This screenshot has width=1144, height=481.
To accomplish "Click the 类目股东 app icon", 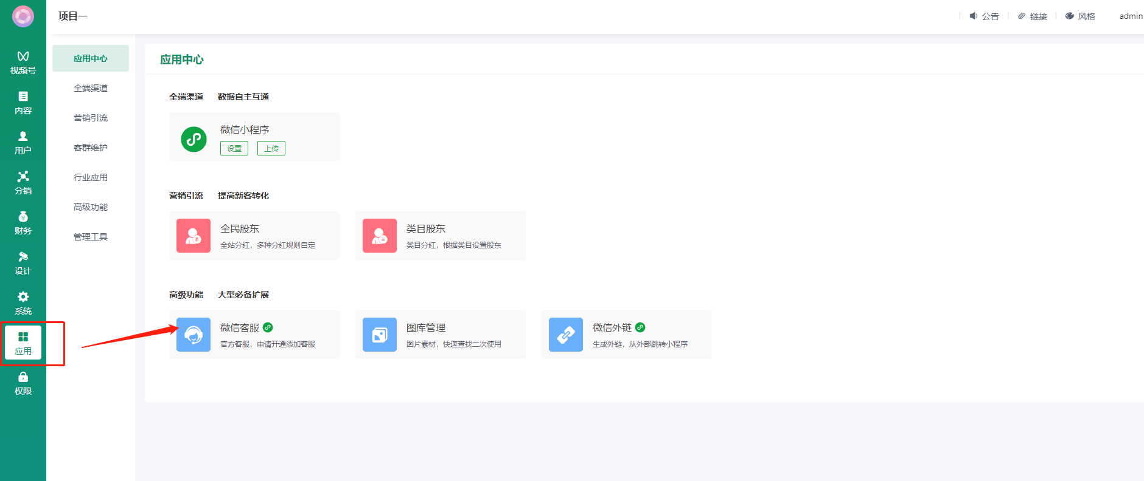I will coord(380,236).
